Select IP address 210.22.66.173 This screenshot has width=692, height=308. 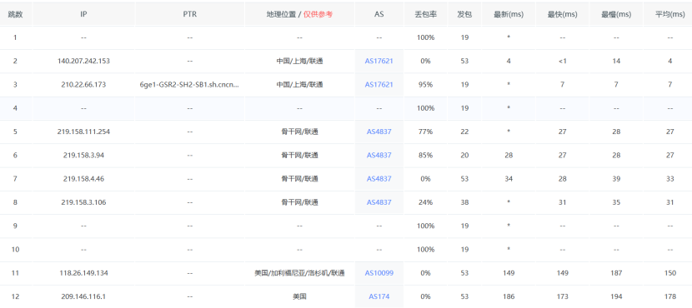pyautogui.click(x=83, y=85)
